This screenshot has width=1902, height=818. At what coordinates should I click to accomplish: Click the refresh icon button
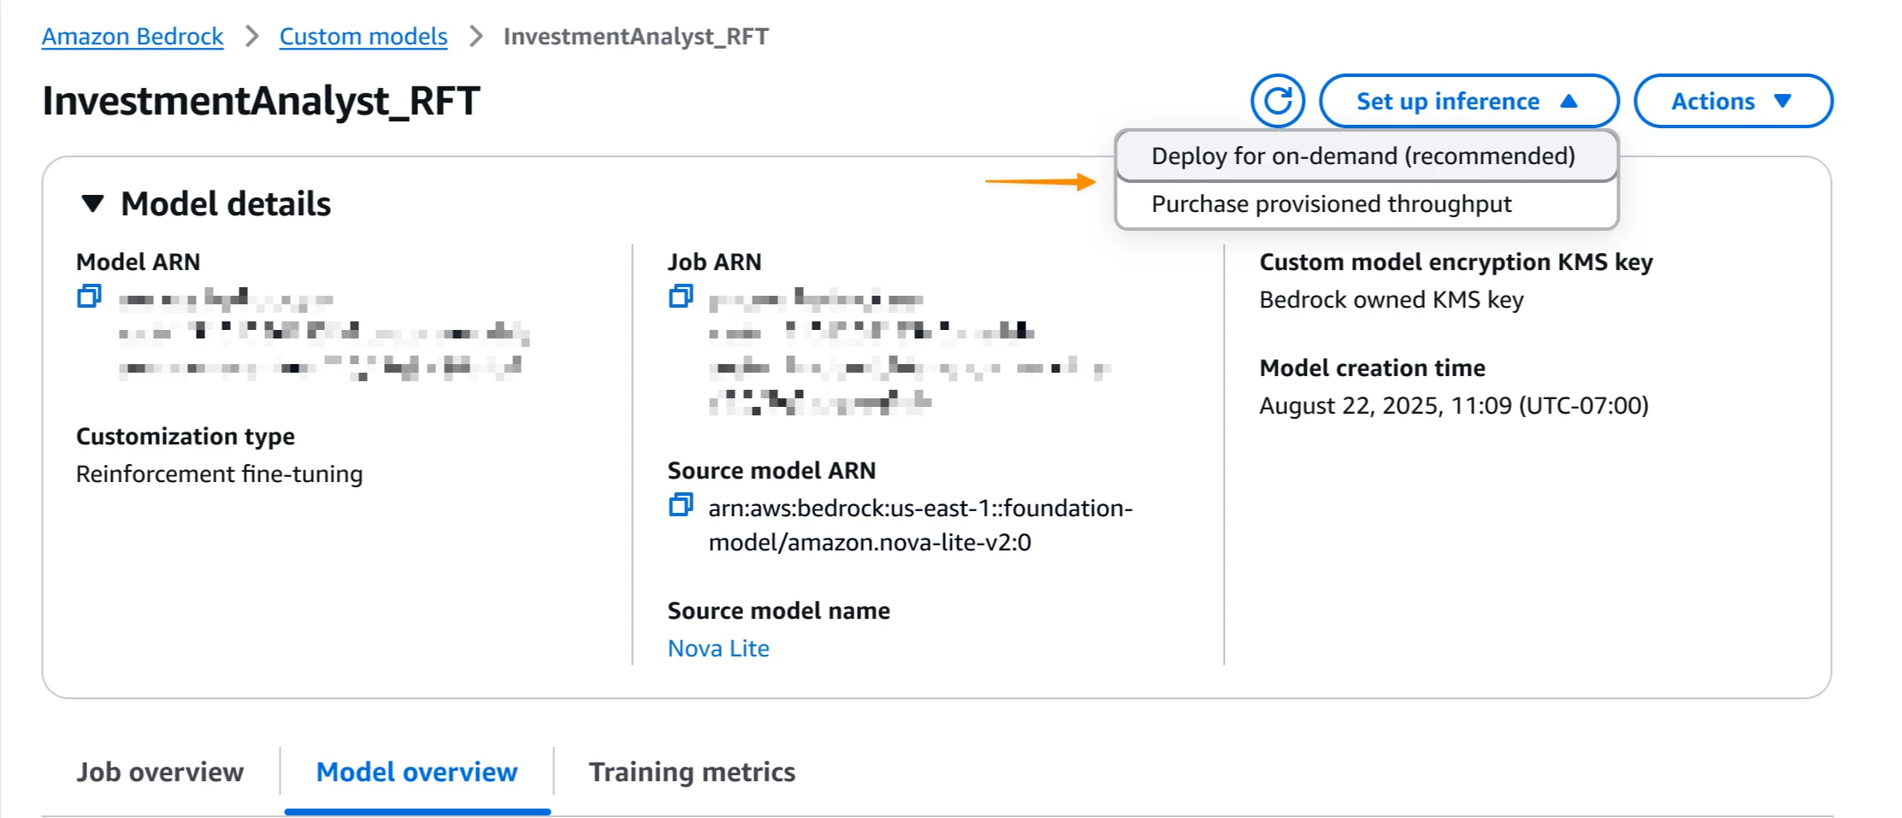pos(1277,101)
